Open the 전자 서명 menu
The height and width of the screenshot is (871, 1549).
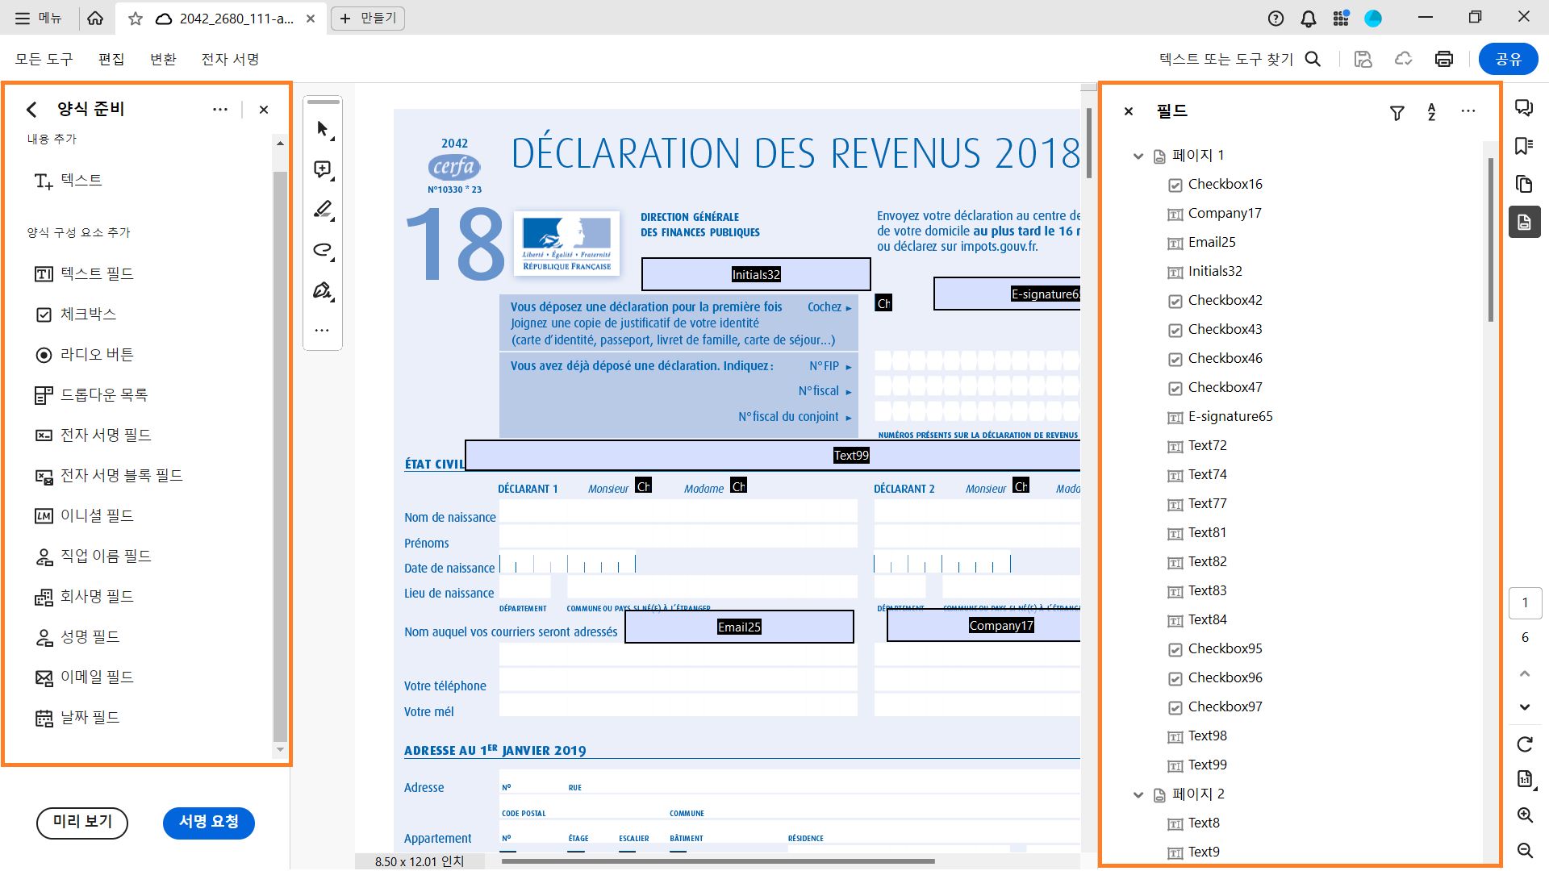click(x=230, y=59)
